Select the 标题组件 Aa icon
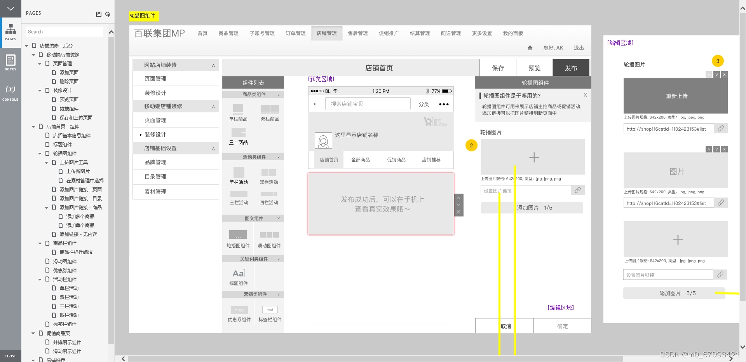The width and height of the screenshot is (746, 362). pos(238,273)
